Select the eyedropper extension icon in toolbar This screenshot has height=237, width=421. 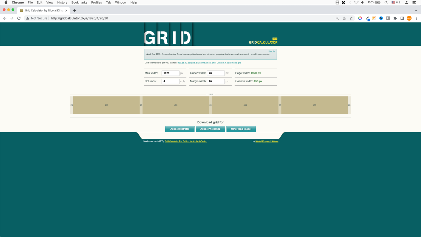coord(368,18)
